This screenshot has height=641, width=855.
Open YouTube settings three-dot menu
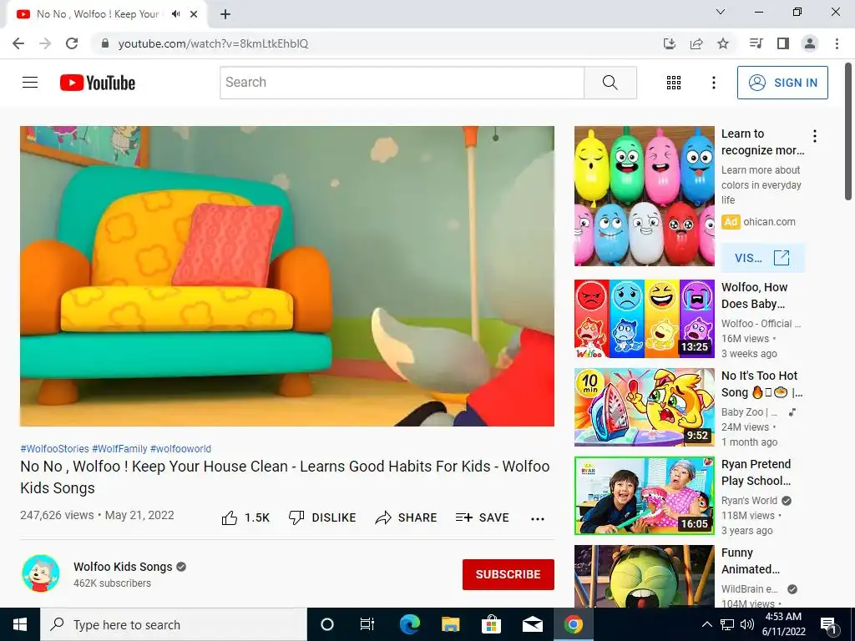point(713,83)
